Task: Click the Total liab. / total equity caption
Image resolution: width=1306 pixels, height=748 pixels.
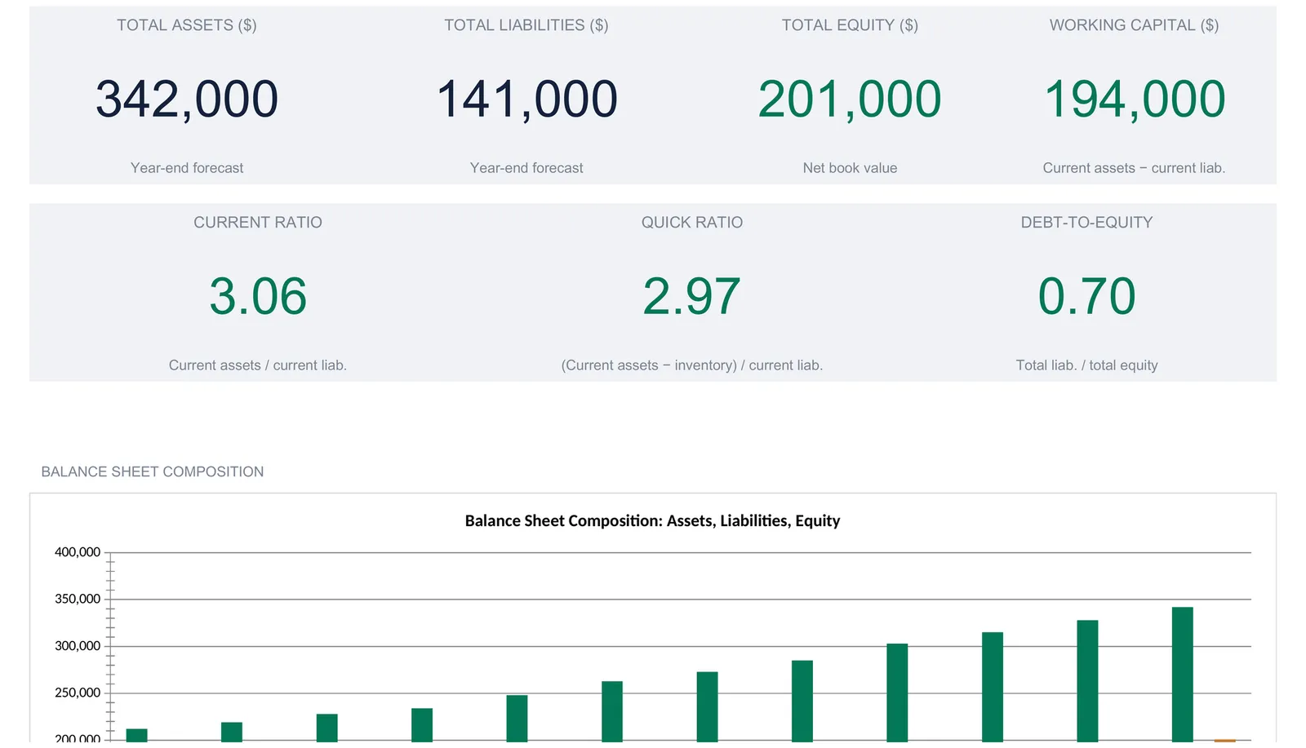Action: [1086, 365]
